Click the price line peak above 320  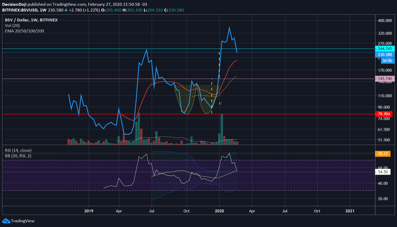(229, 27)
